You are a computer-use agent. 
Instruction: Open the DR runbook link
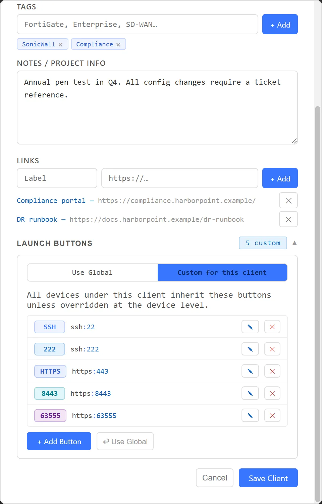tap(37, 219)
